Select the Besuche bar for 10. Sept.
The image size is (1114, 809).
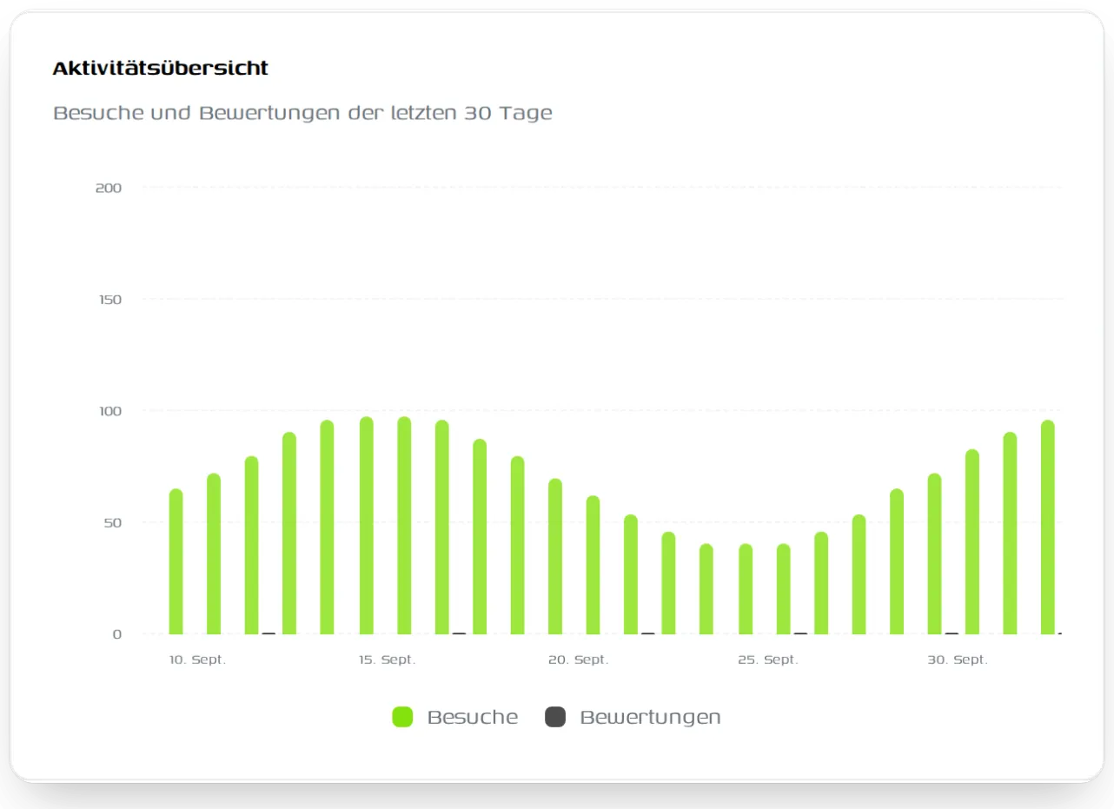(176, 561)
